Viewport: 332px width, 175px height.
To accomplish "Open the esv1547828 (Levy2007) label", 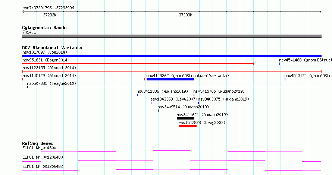I will (x=202, y=122).
